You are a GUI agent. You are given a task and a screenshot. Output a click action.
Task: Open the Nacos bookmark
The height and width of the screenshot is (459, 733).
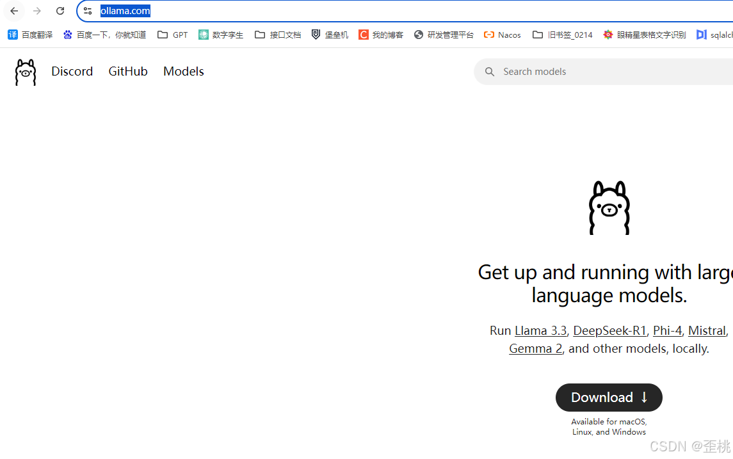(503, 35)
